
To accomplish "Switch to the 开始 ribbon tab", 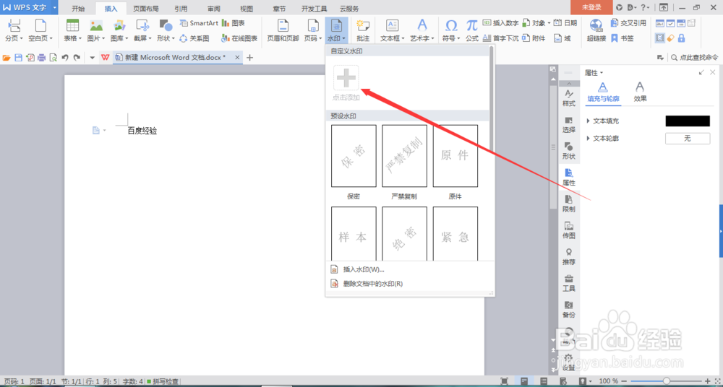I will (78, 8).
